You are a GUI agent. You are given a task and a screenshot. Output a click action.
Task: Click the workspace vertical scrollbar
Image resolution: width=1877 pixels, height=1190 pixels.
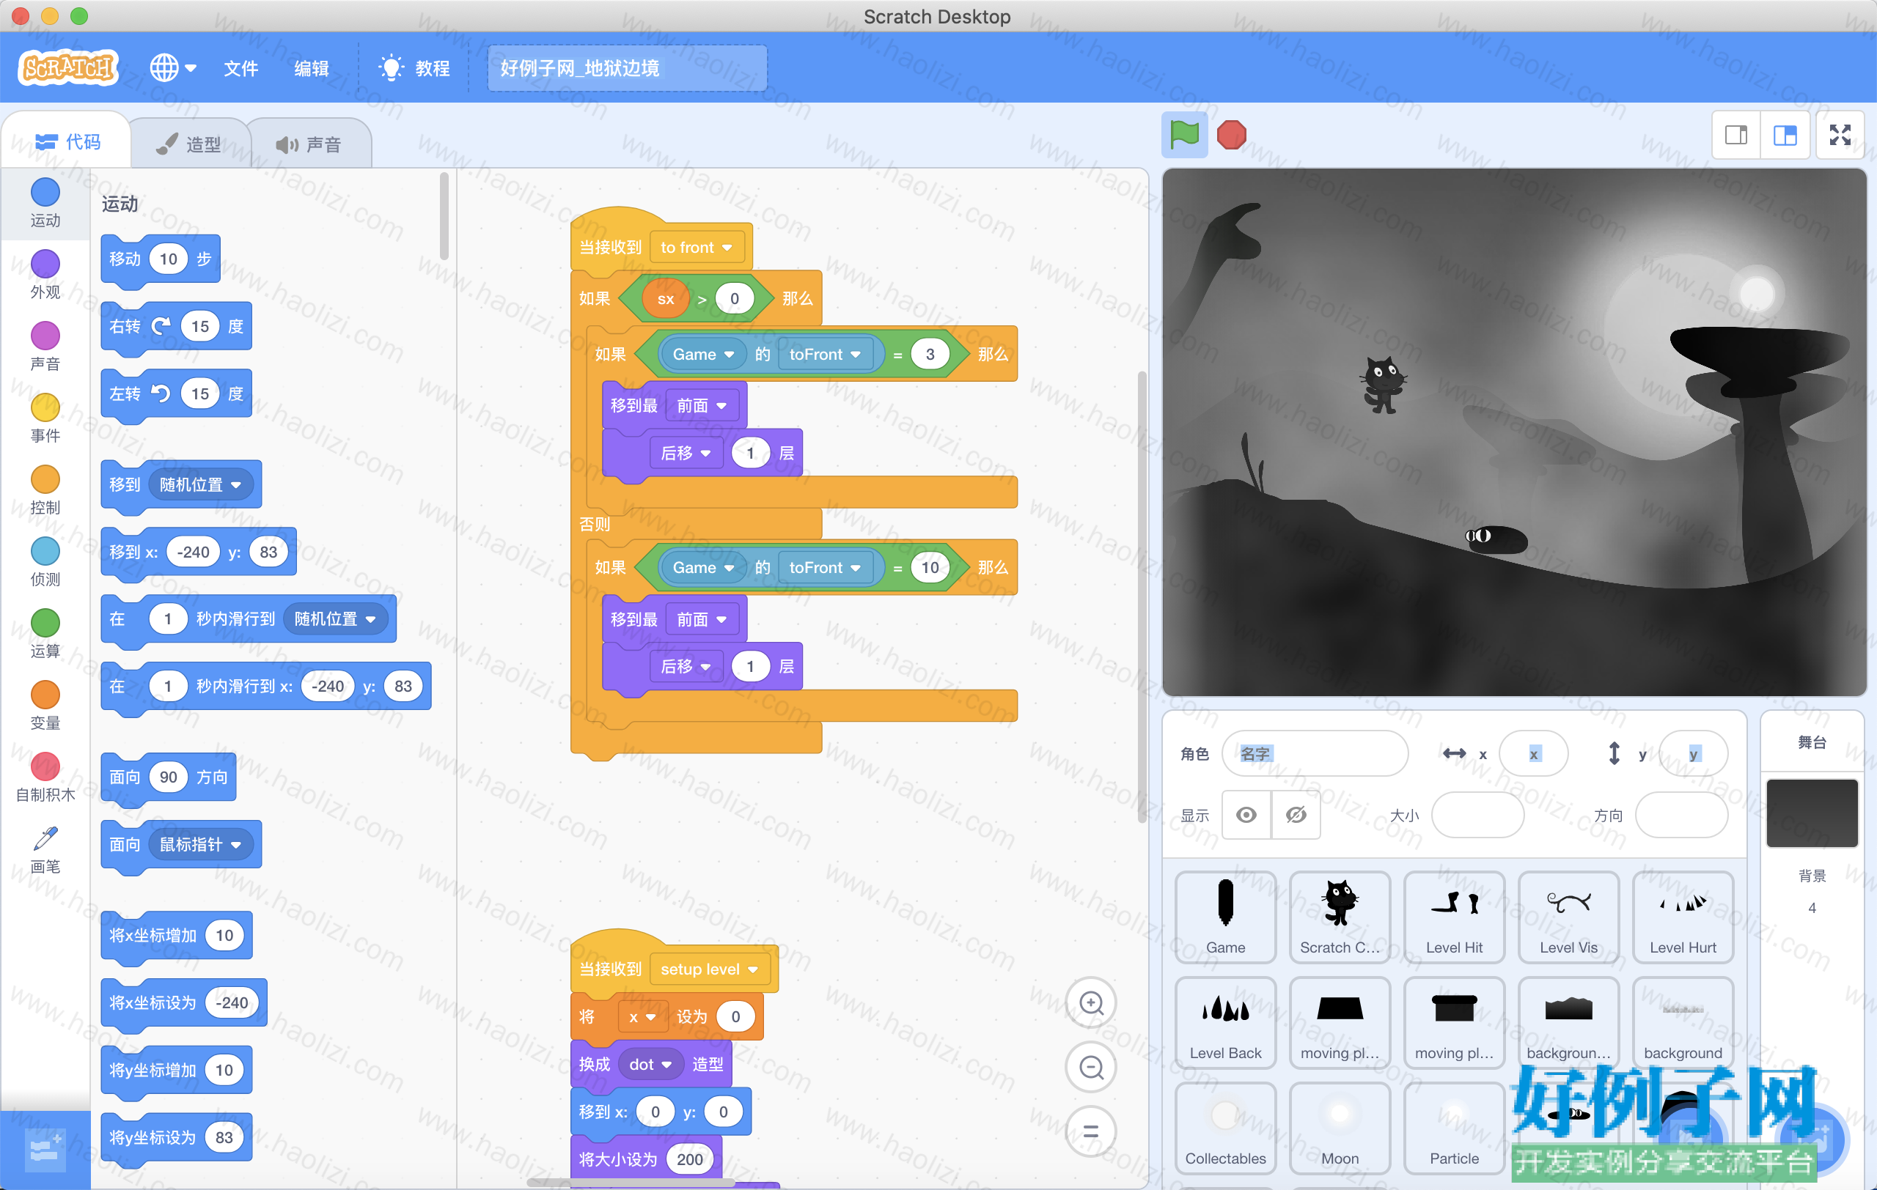1142,596
